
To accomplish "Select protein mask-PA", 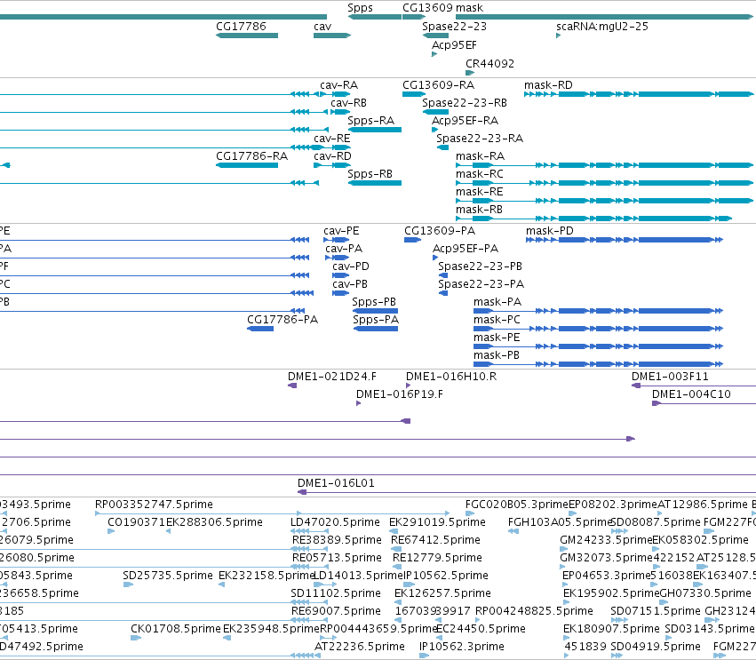I will coord(497,302).
